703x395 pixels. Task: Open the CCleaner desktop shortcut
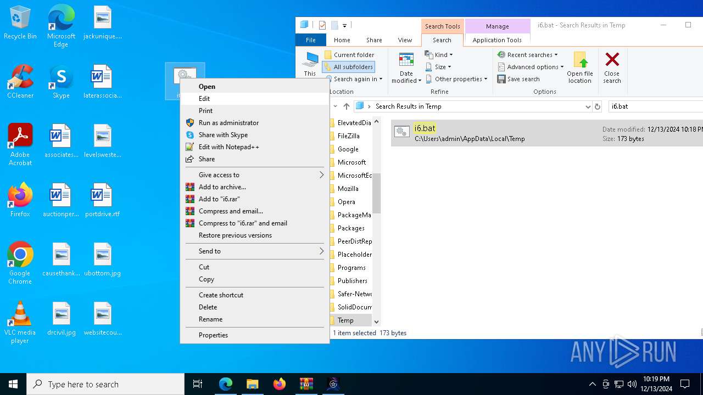click(x=20, y=82)
